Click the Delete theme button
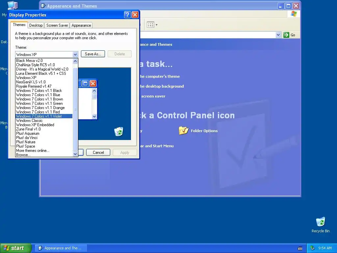This screenshot has width=337, height=253. pos(119,54)
